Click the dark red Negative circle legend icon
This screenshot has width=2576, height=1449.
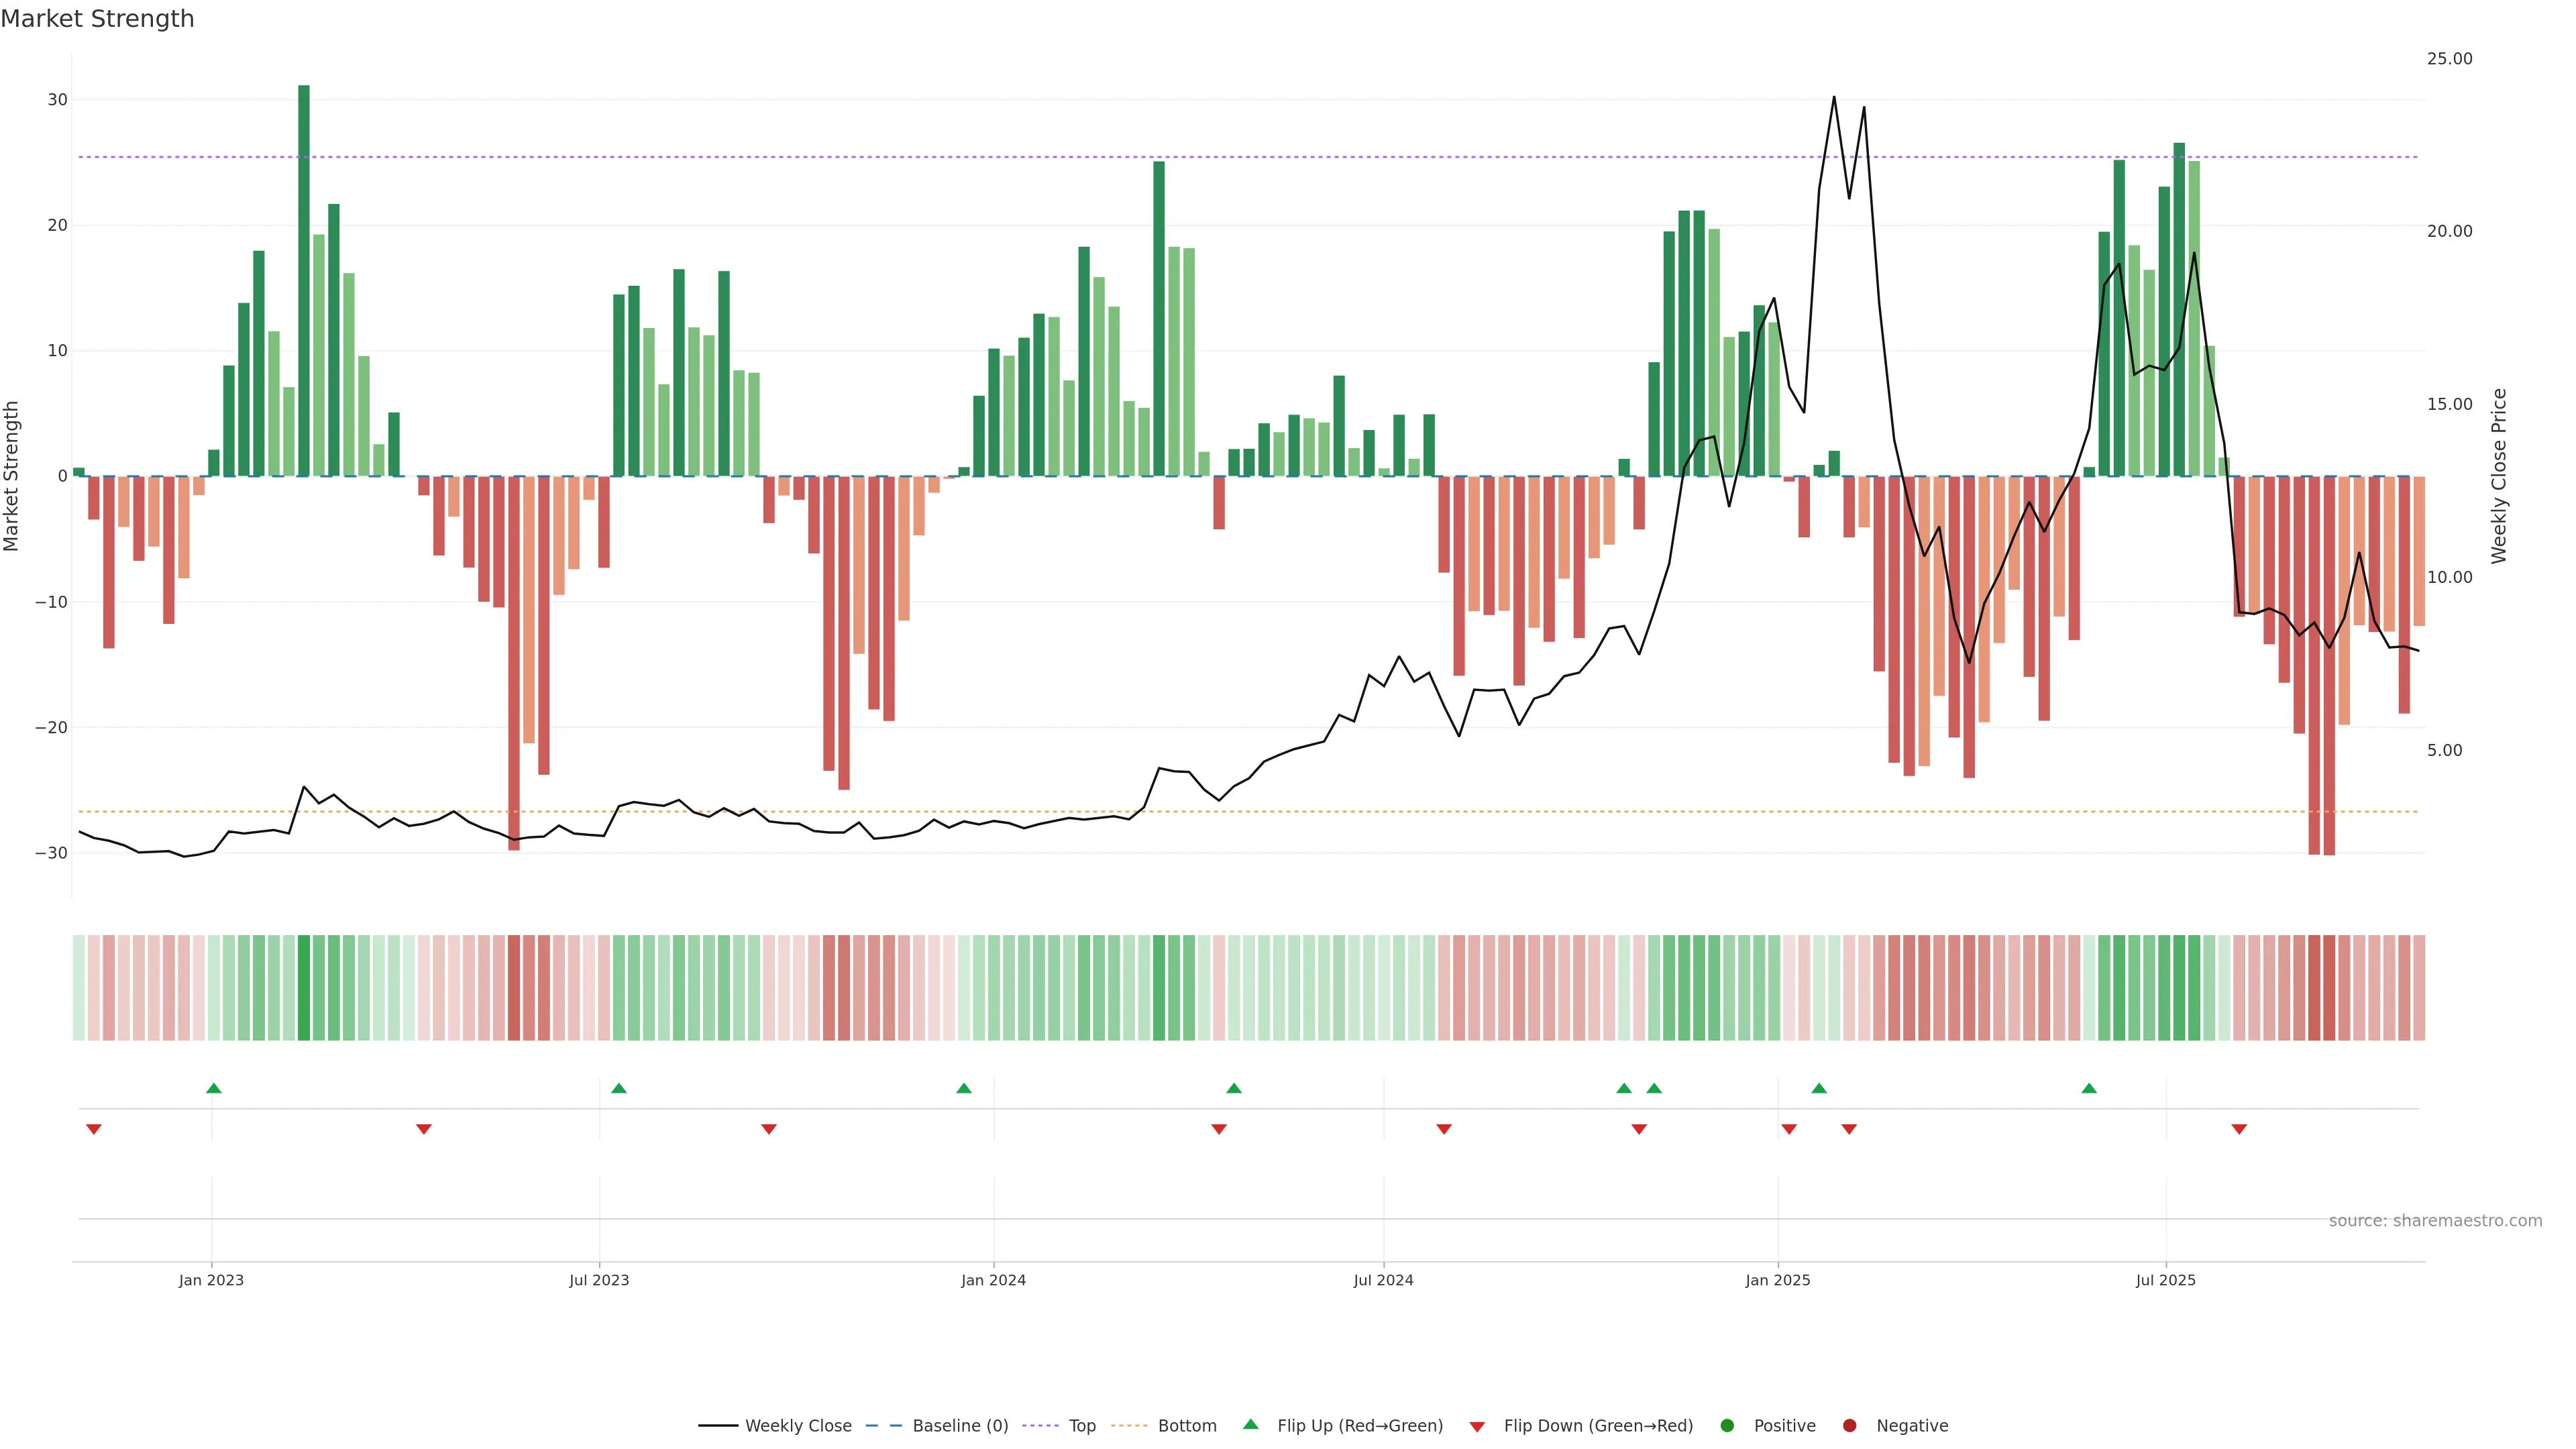click(1849, 1425)
